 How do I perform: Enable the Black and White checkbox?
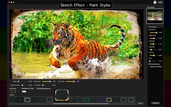149,67
